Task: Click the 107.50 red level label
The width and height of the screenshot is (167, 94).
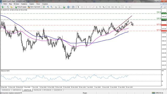Action: 159,25
